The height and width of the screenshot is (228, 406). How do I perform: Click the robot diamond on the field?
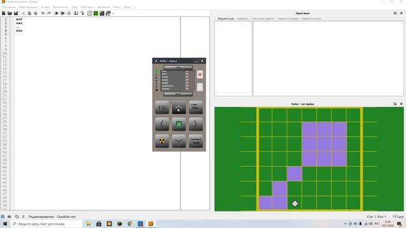pyautogui.click(x=295, y=203)
